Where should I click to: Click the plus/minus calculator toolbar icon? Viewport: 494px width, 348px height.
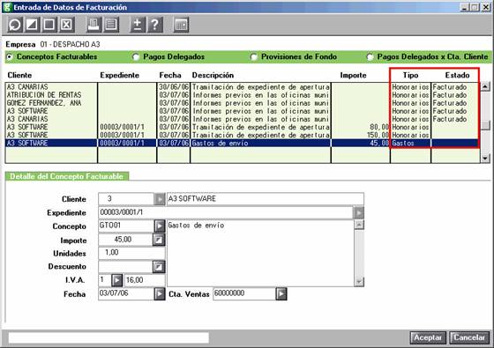[138, 25]
